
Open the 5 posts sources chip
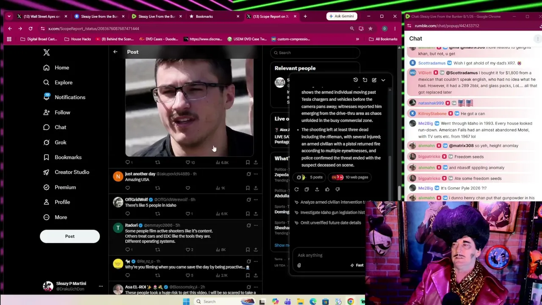310,177
